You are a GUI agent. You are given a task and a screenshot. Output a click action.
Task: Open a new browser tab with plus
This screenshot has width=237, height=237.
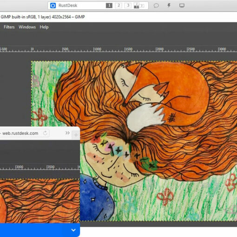point(76,135)
